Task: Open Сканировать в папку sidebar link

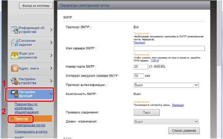Action: (31, 132)
